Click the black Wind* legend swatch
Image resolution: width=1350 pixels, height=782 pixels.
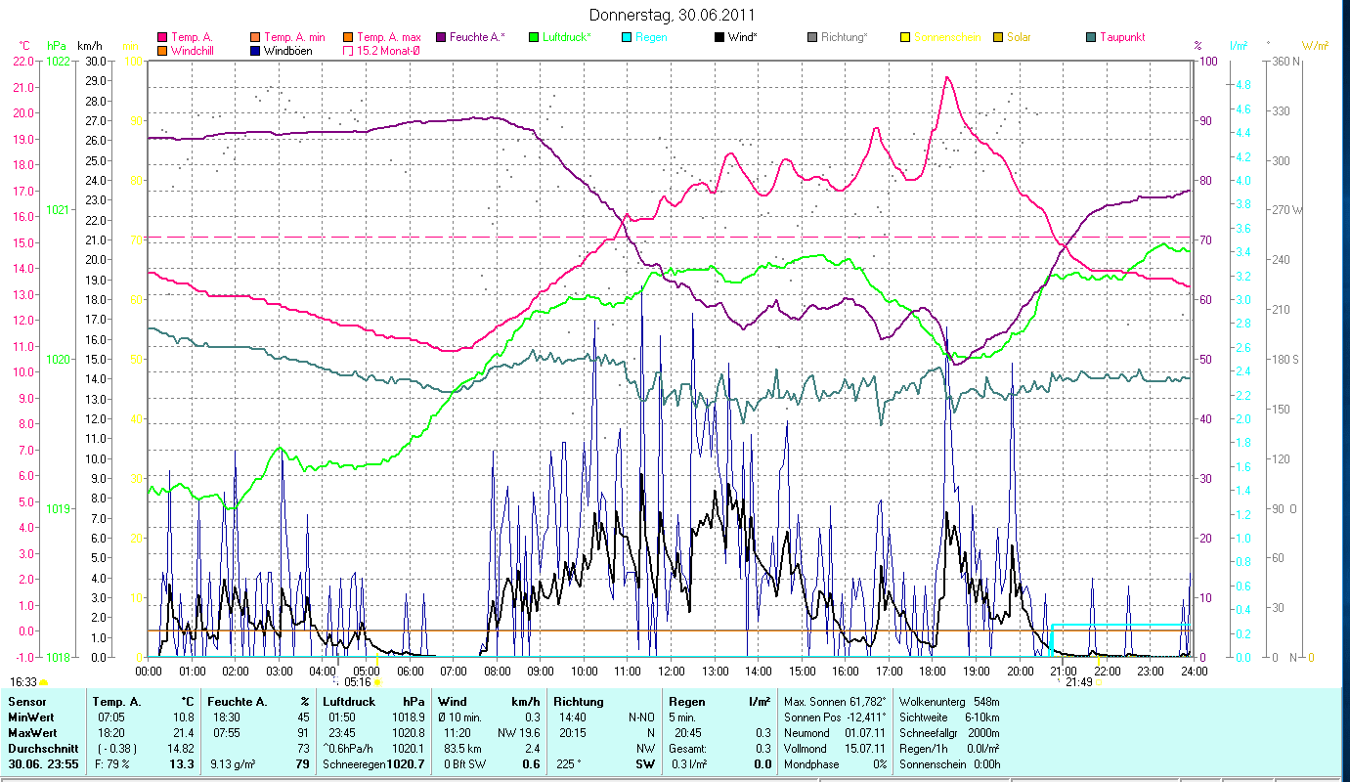[719, 37]
